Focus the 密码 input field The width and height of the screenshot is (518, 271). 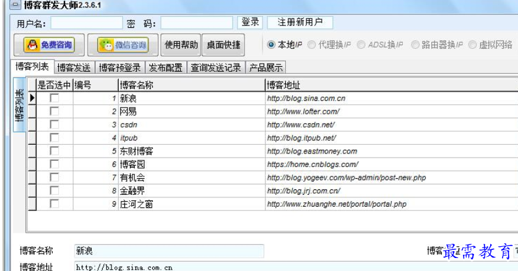click(x=197, y=23)
